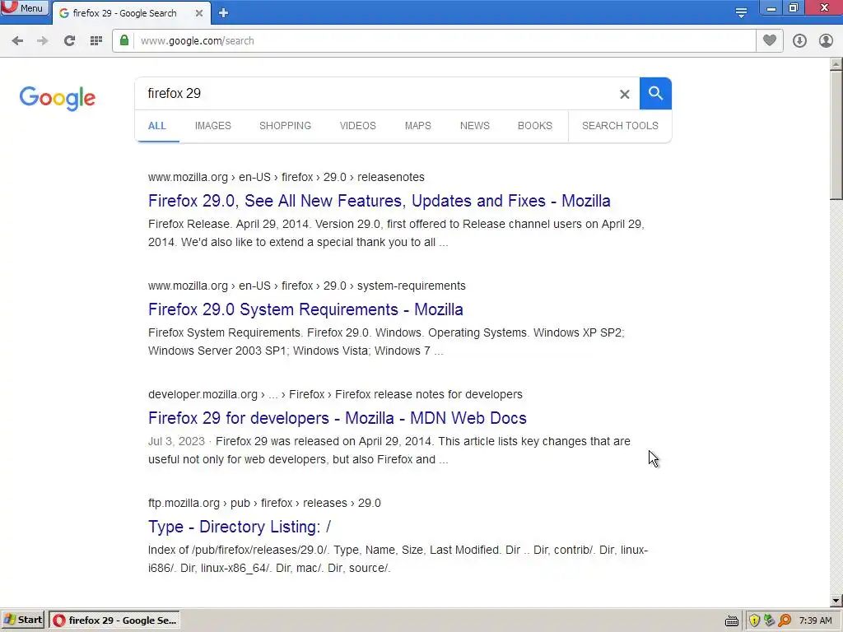Switch to the MAPS tab
This screenshot has width=843, height=632.
[417, 126]
